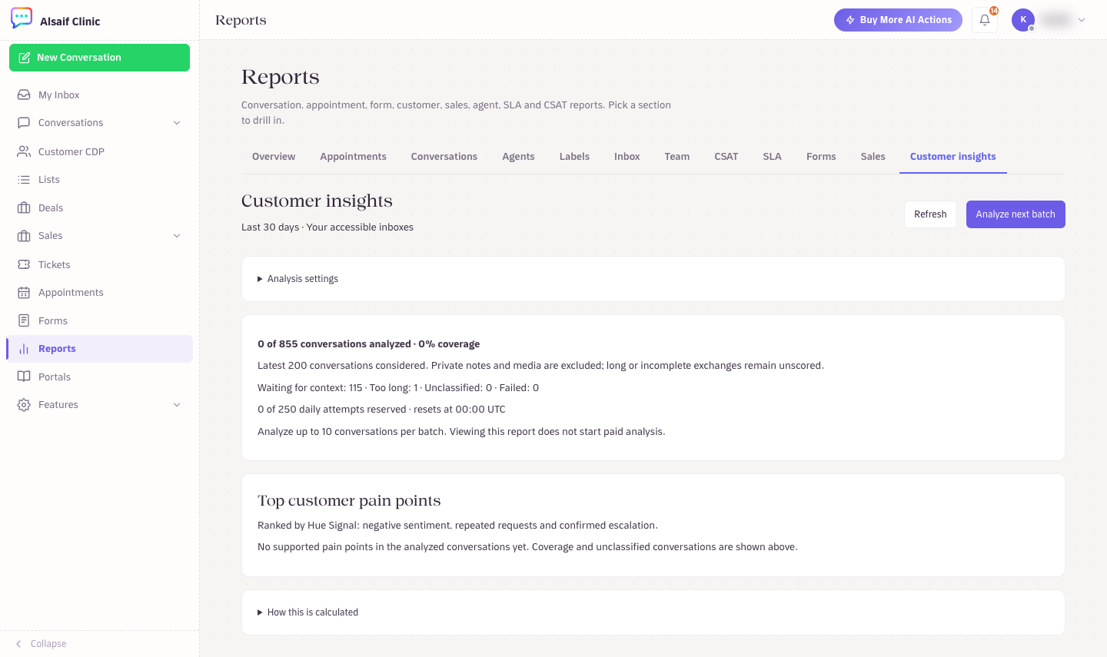1107x657 pixels.
Task: Click the Conversations speech bubble icon
Action: point(24,123)
